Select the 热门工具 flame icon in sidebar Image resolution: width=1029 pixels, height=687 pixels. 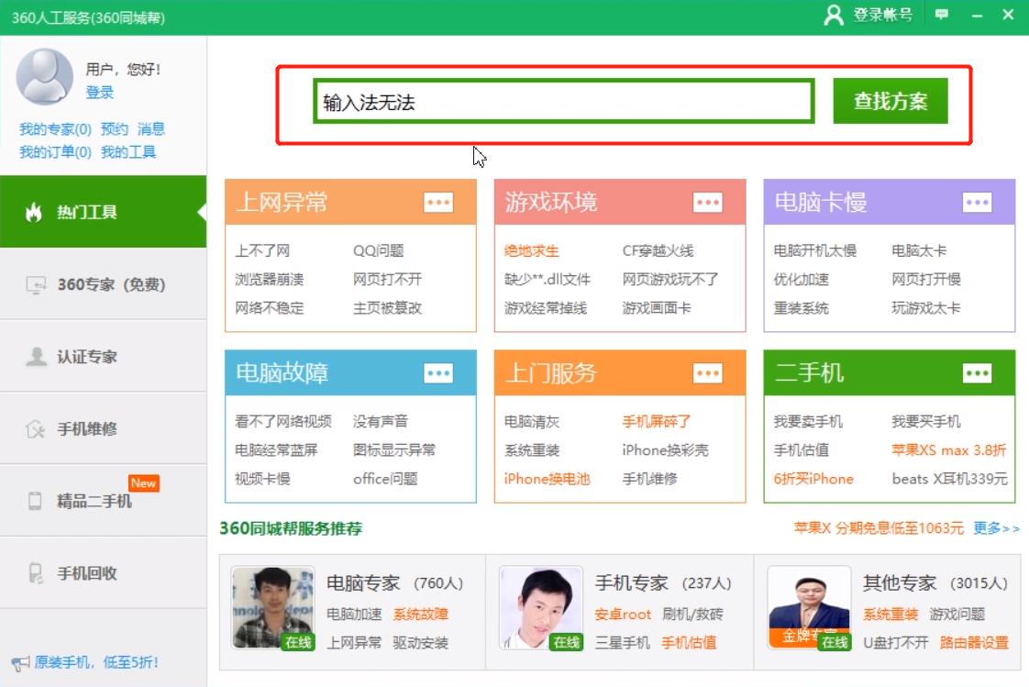point(33,213)
